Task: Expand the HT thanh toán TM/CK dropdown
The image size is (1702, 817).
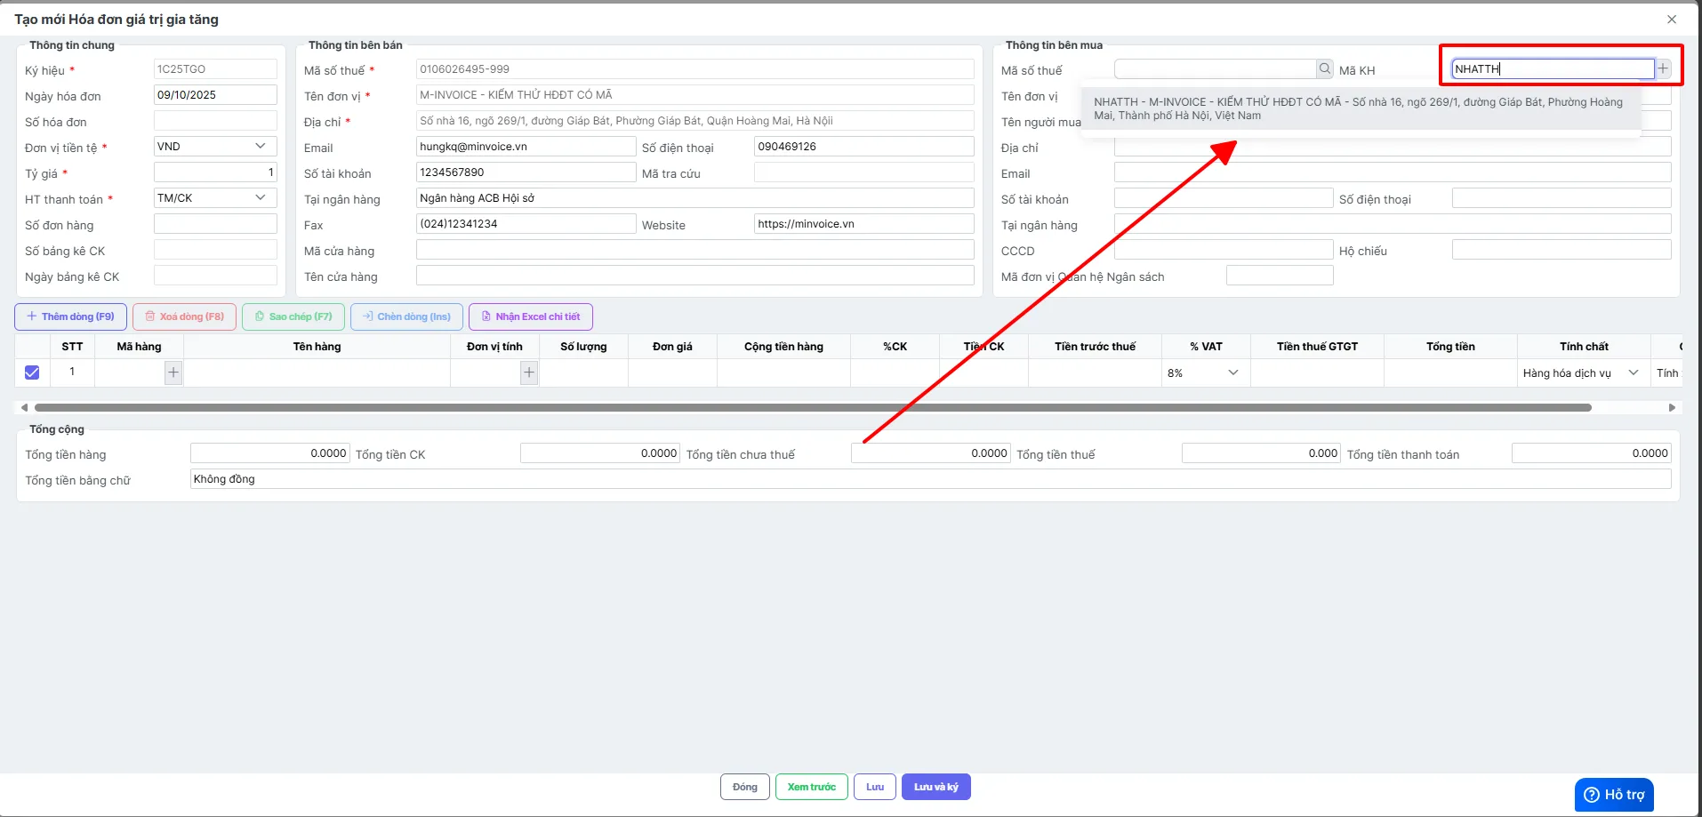Action: tap(215, 198)
